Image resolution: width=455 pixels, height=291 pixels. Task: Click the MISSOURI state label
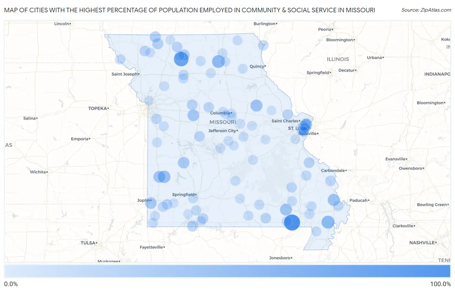pos(223,122)
